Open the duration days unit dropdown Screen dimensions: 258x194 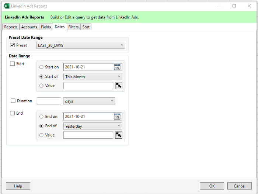[89, 101]
